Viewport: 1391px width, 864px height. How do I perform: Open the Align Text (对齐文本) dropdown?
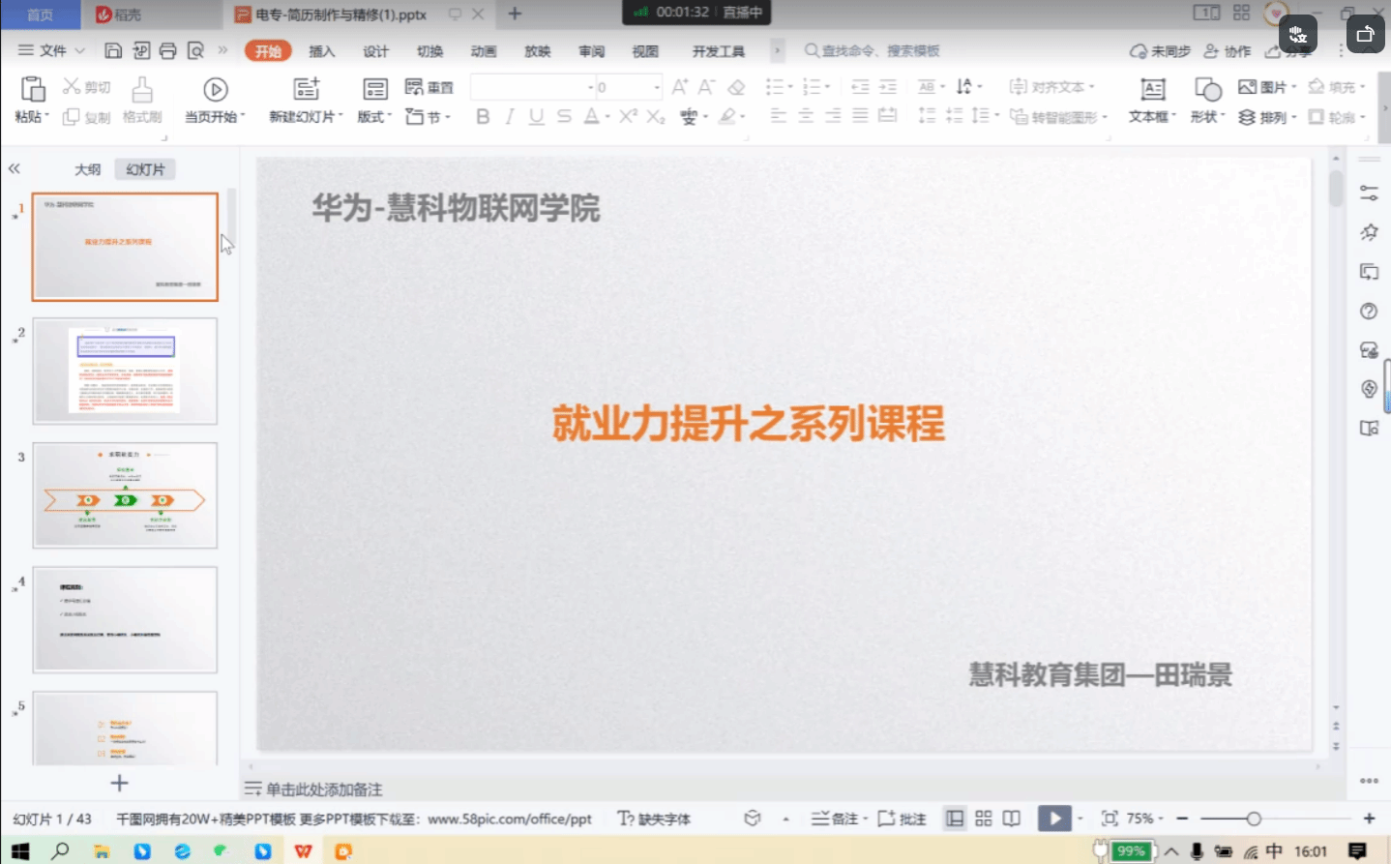1051,87
